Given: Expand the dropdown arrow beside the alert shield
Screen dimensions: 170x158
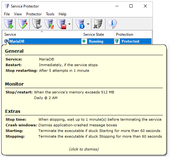Looking at the screenshot, I should [88, 24].
